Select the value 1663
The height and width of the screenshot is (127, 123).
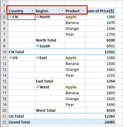coord(100,69)
